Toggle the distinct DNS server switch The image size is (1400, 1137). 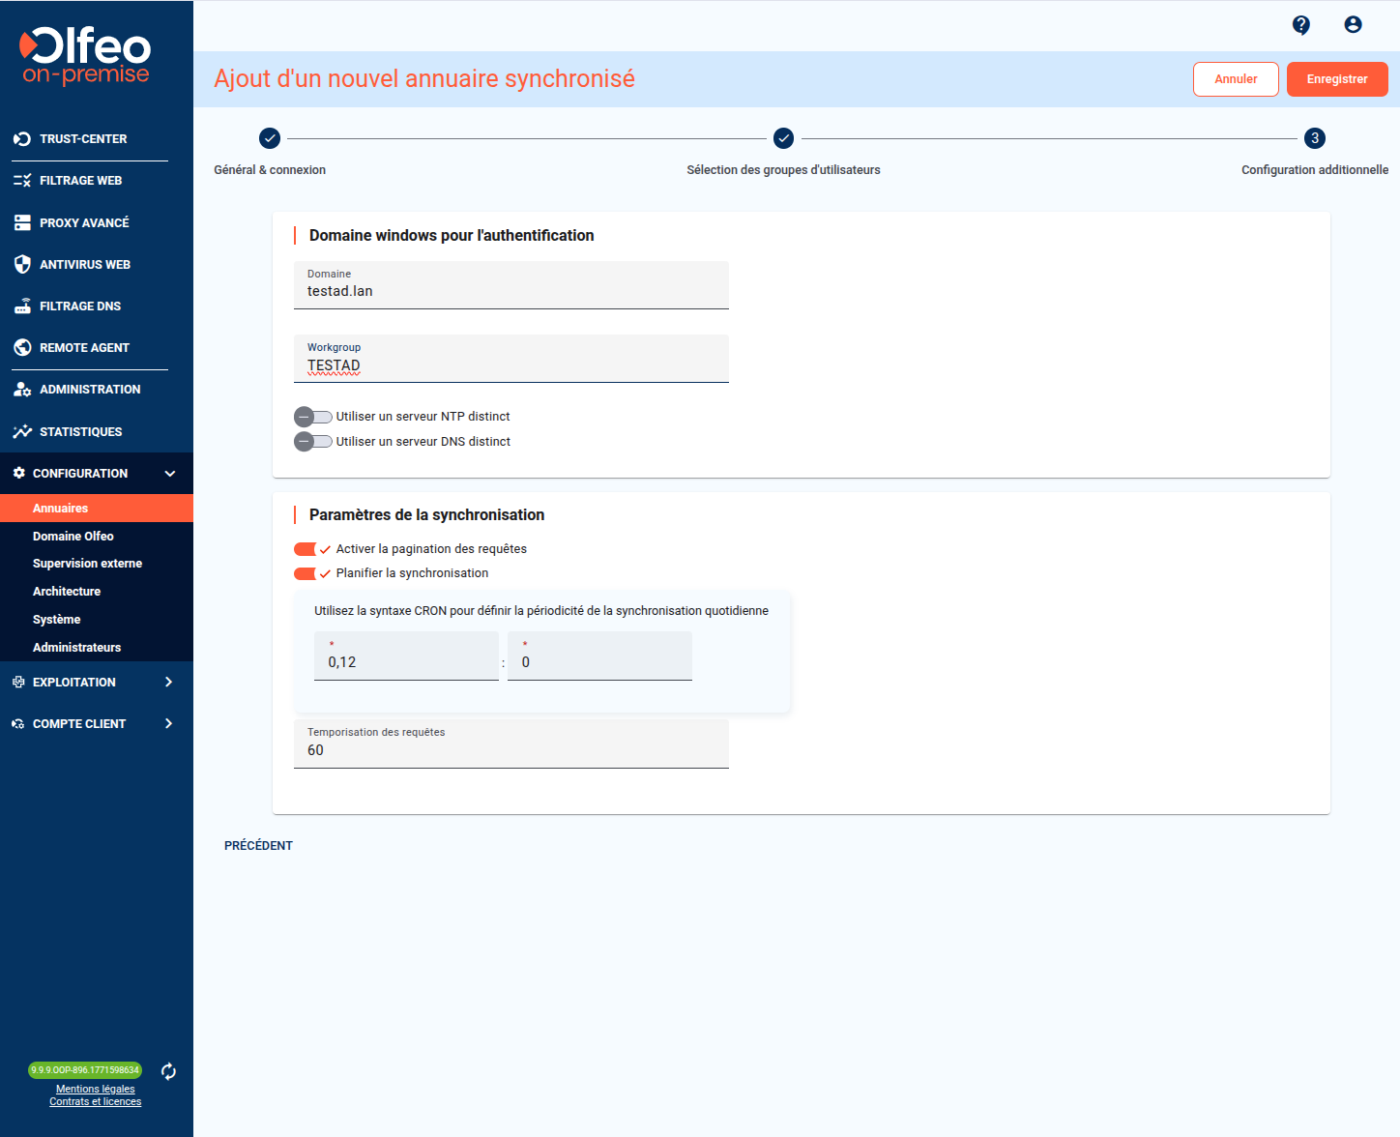312,442
